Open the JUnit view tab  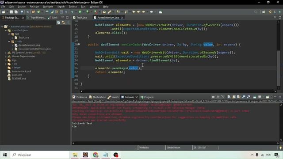tap(53, 18)
